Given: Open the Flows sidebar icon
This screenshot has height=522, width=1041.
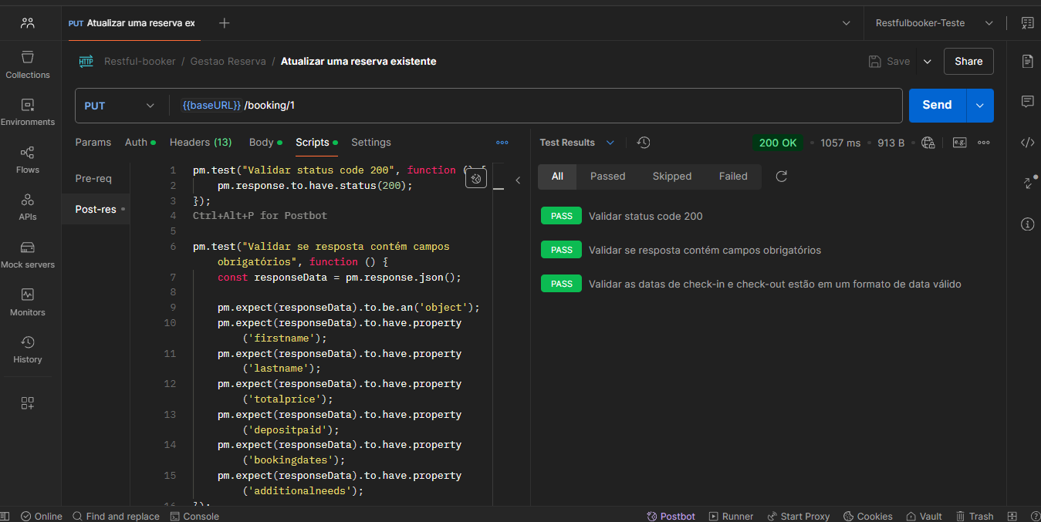Looking at the screenshot, I should (28, 160).
